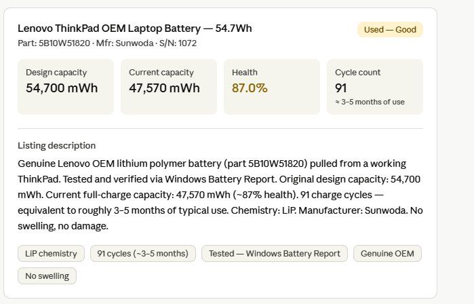Click the Current capacity stat card
The width and height of the screenshot is (474, 304).
click(x=169, y=87)
